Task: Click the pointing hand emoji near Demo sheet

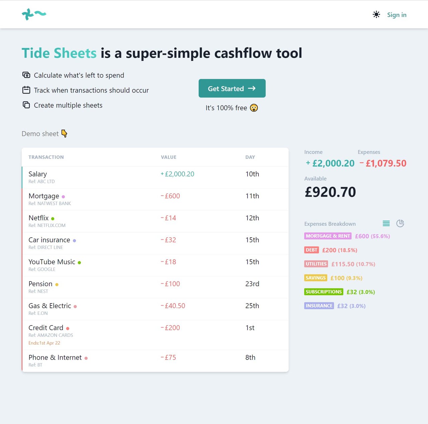Action: [64, 134]
